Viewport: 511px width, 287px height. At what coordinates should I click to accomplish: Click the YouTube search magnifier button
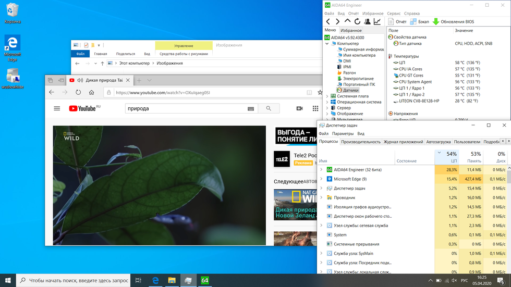[x=269, y=109]
